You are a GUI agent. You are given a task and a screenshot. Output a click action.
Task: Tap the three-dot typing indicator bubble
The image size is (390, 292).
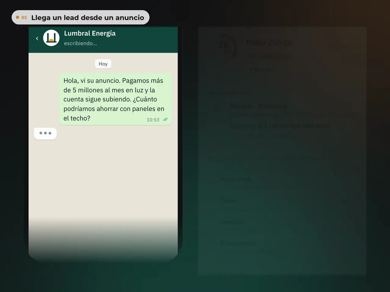[x=45, y=133]
